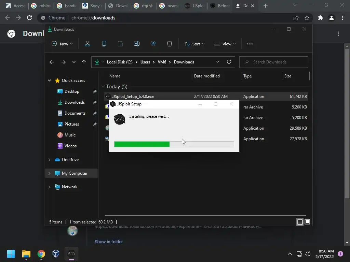
Task: Click the taskbar clock and date
Action: pyautogui.click(x=325, y=254)
